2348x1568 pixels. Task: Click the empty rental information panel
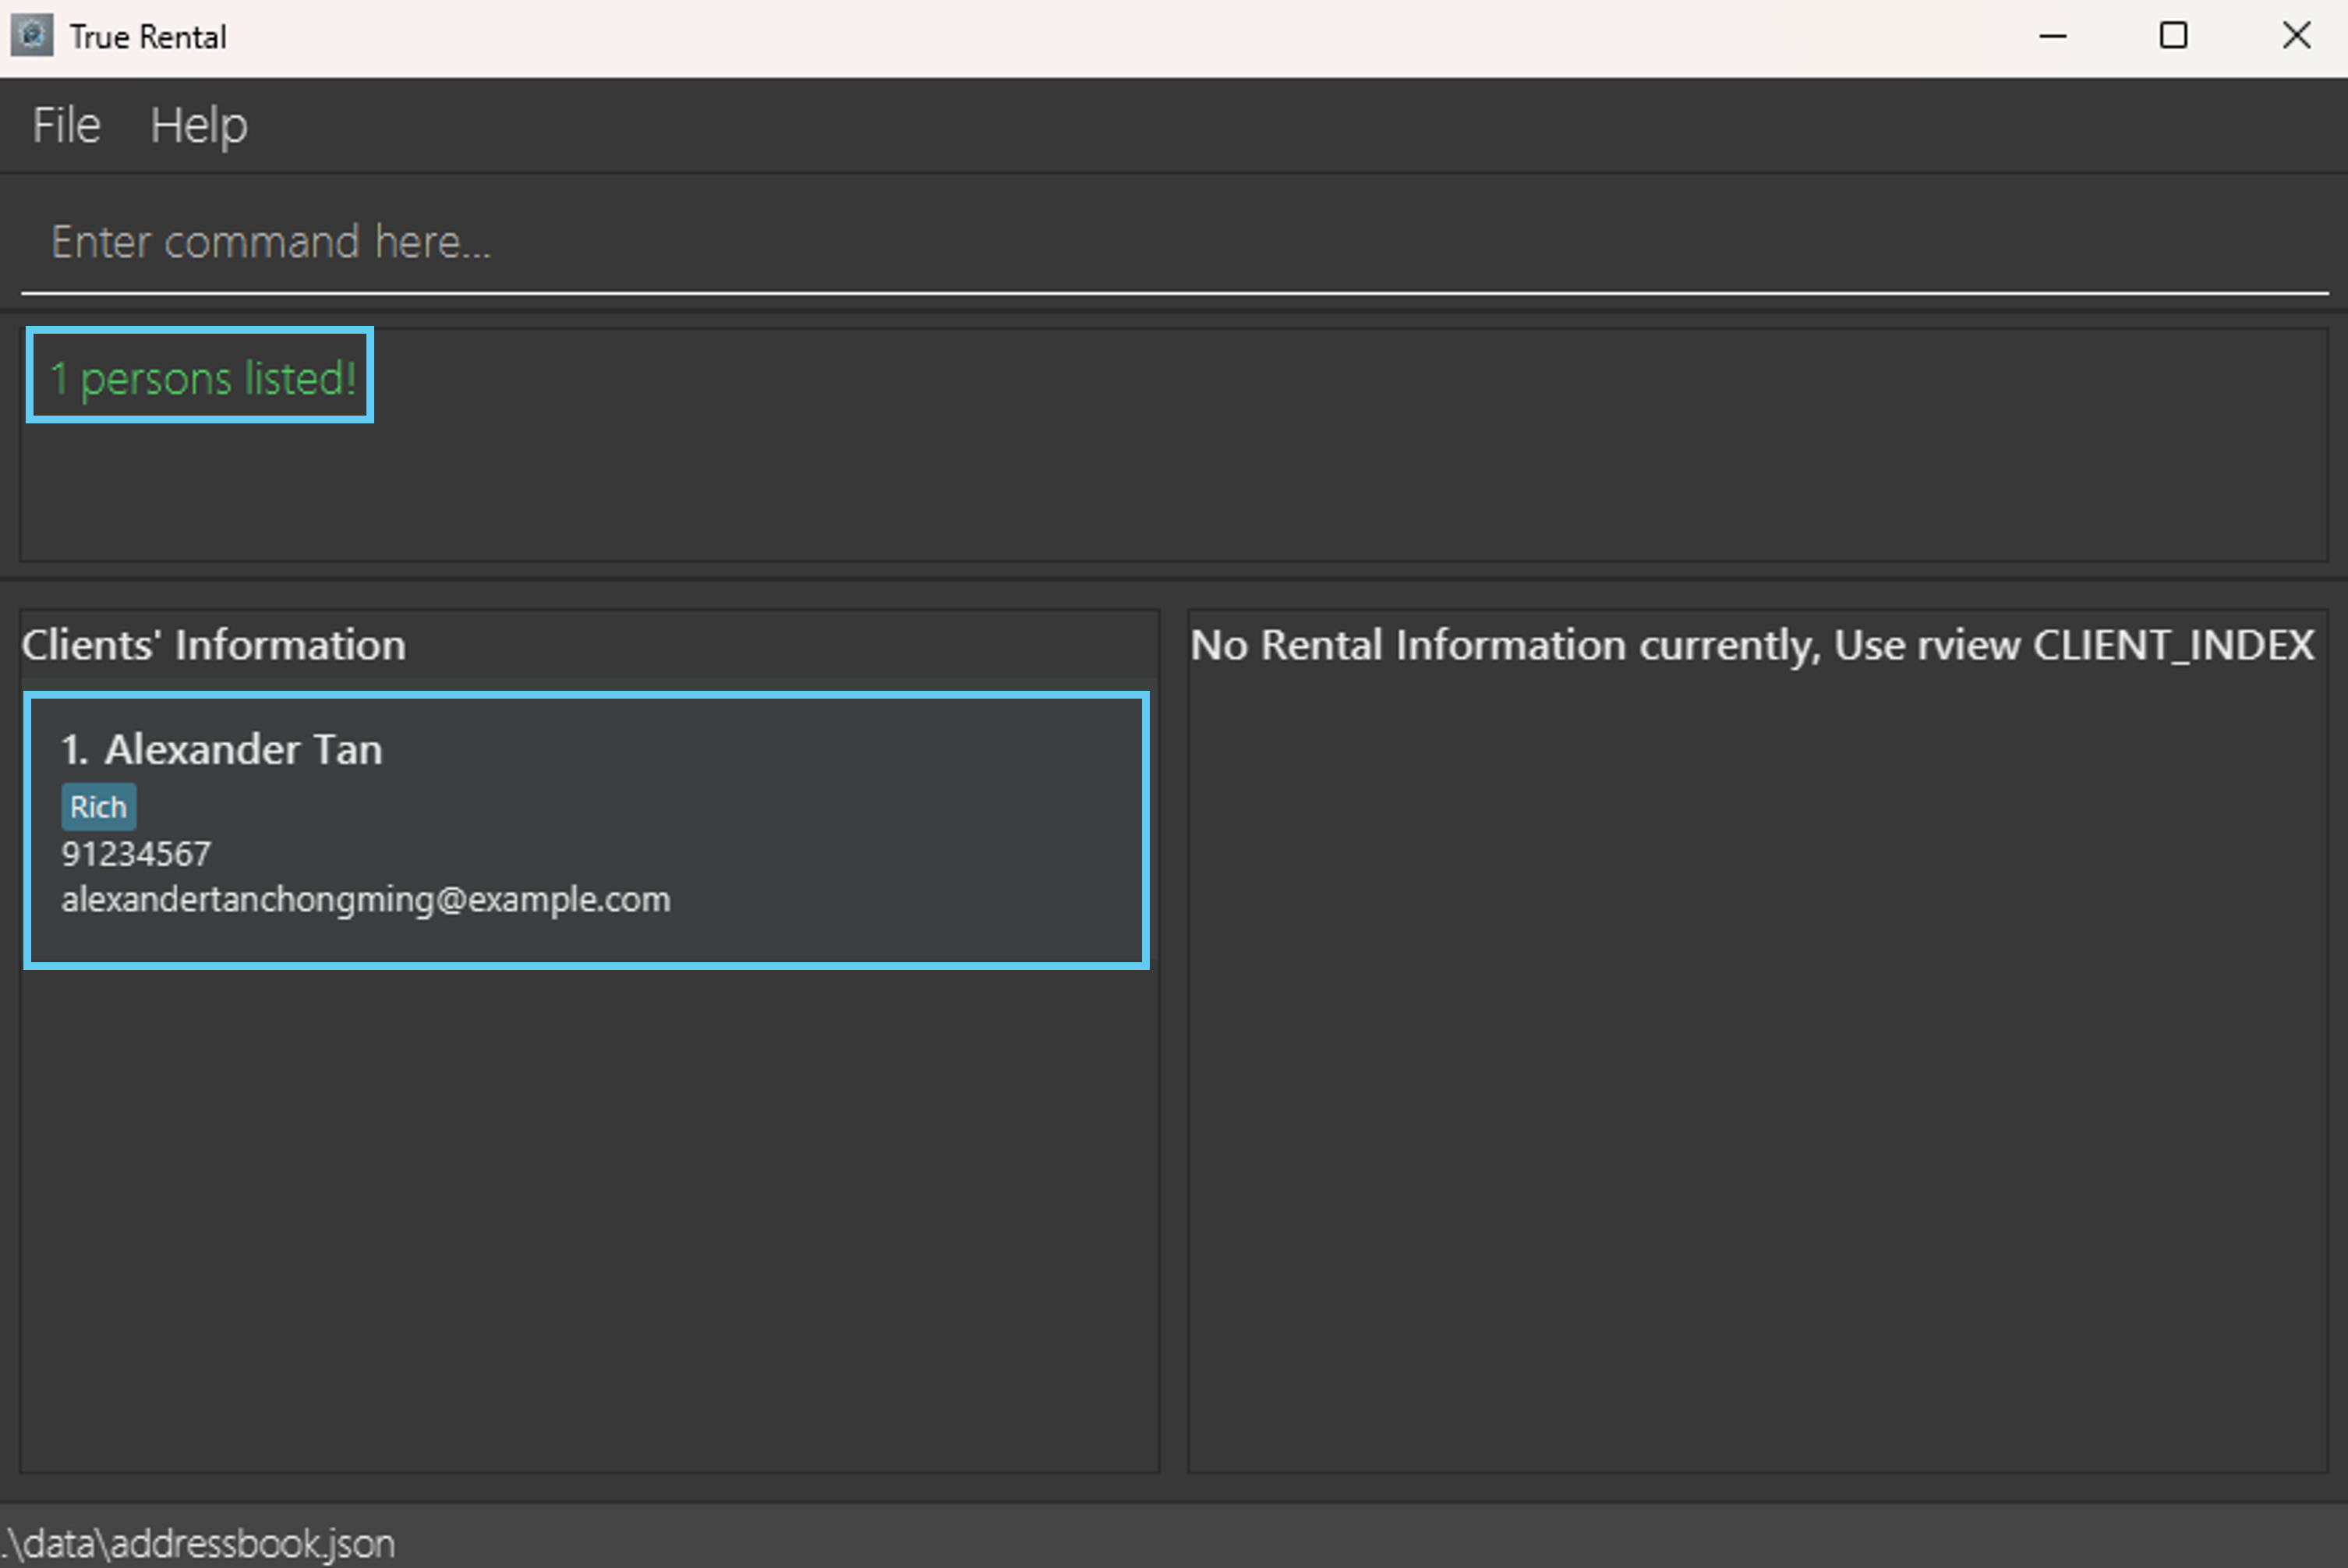1756,1080
